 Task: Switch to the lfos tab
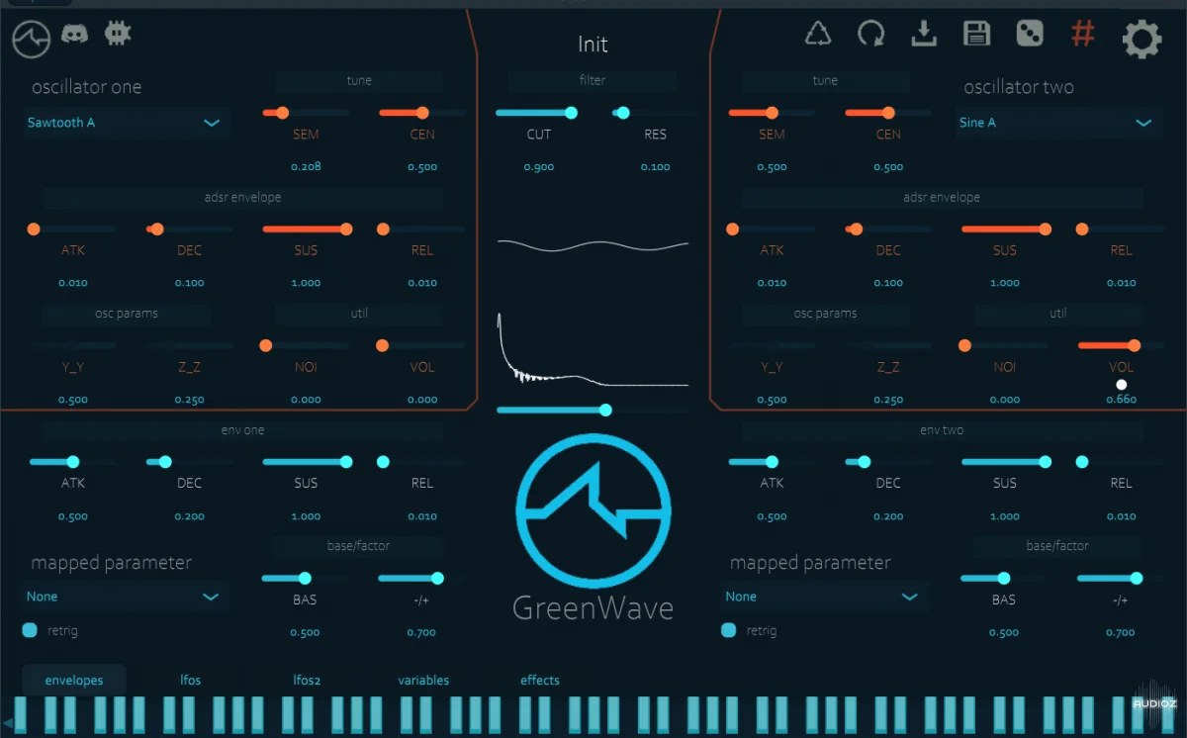[191, 680]
